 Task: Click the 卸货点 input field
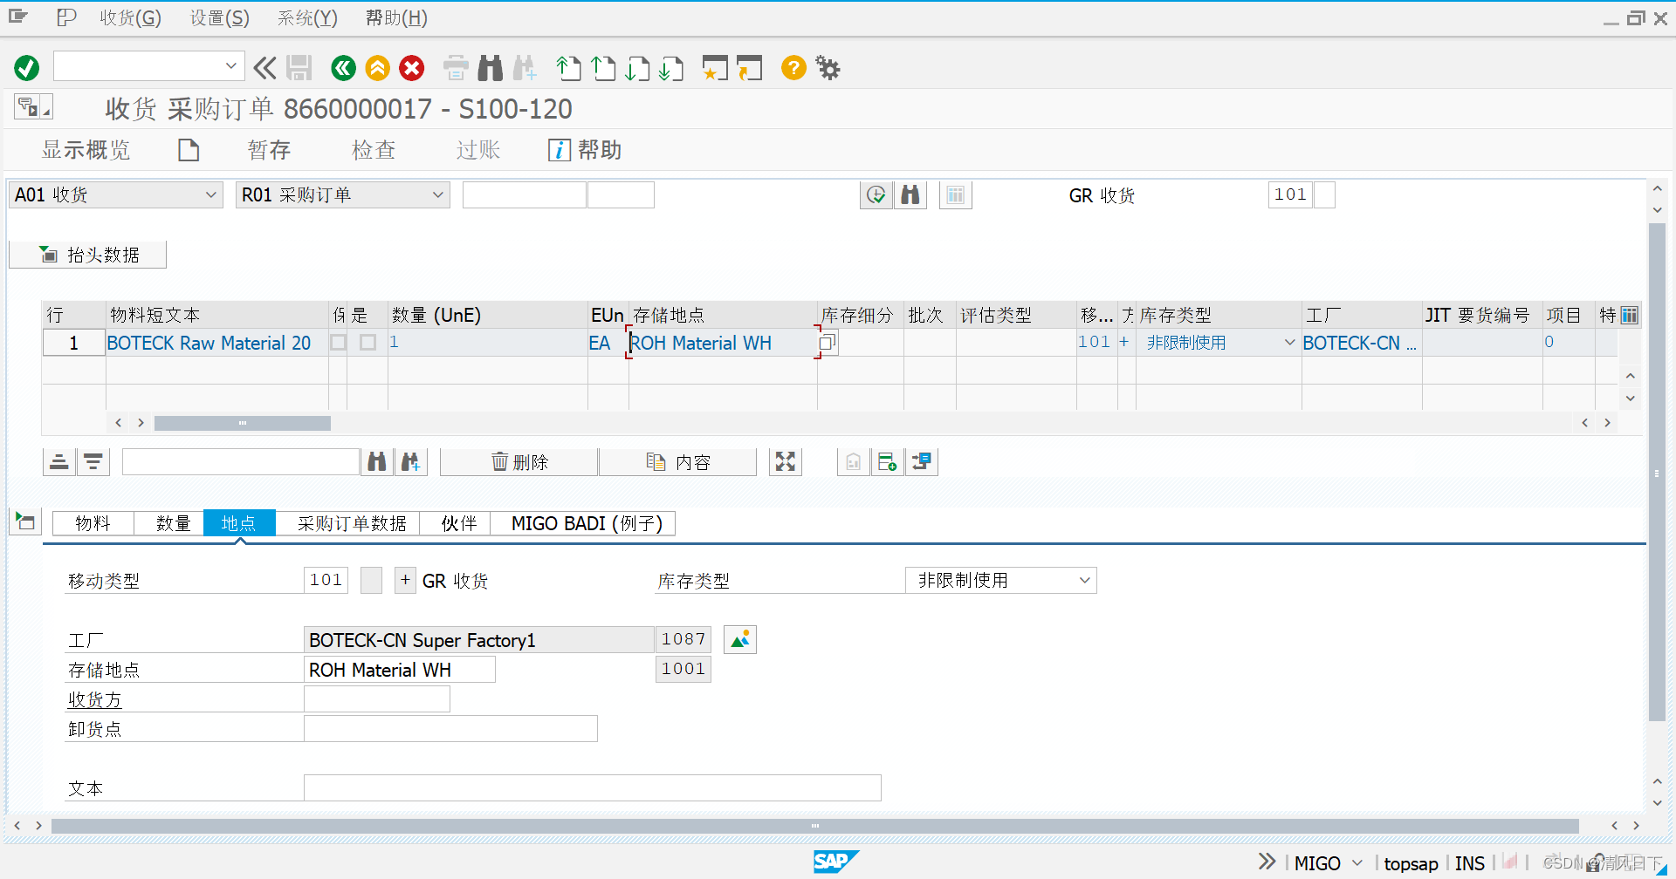[x=450, y=729]
